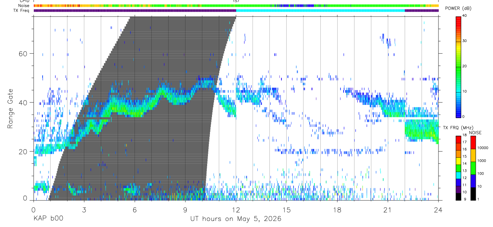Click the "157" CPID value
Screen dimensions: 493x227
point(236,1)
